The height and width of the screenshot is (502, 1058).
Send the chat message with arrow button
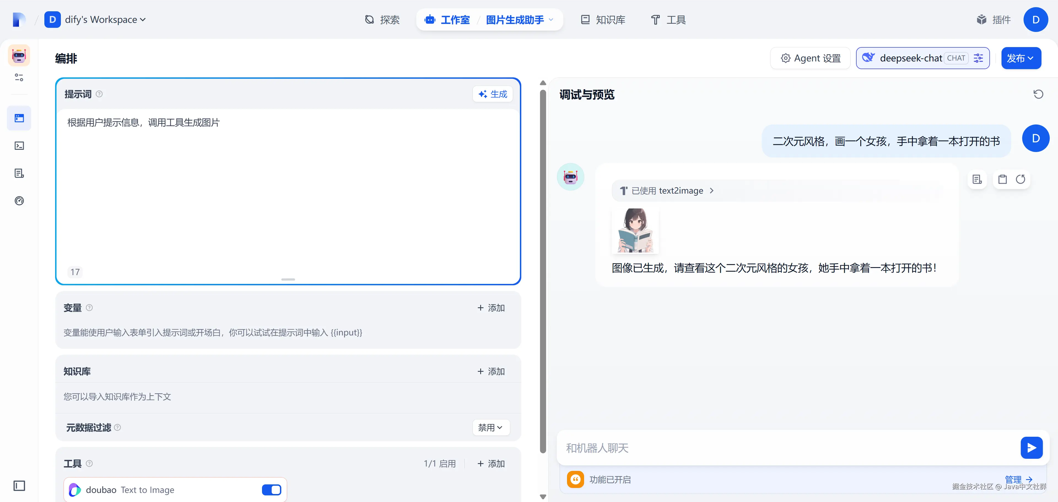coord(1031,447)
